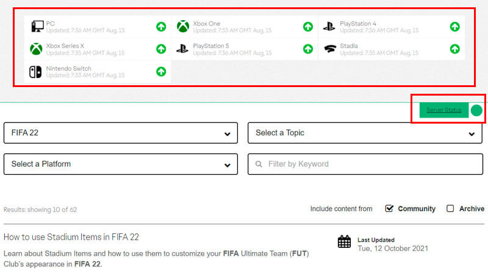The width and height of the screenshot is (488, 274).
Task: Click the green up arrow for PC
Action: click(x=161, y=27)
